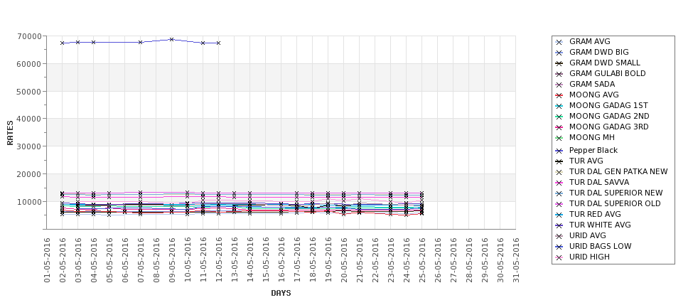Click the Pepper Black data point on 07-05-2016

coord(140,42)
